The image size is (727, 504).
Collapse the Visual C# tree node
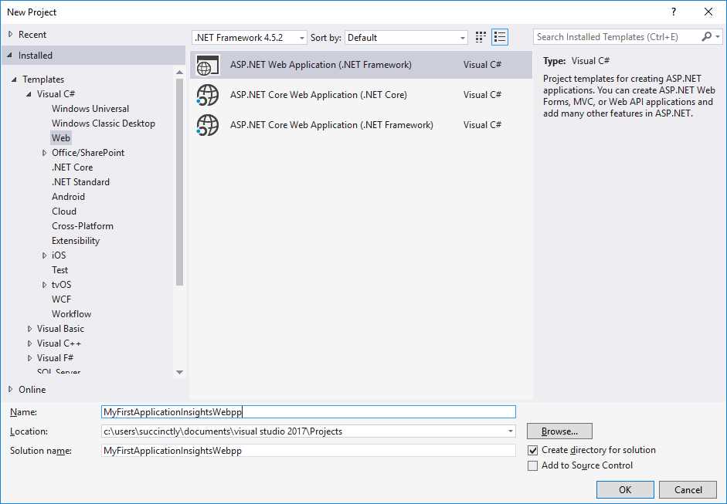click(x=29, y=94)
